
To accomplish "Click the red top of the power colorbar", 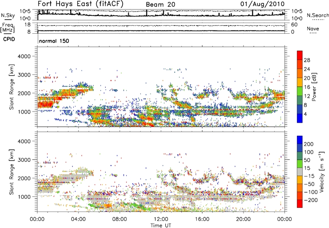I will [x=300, y=55].
